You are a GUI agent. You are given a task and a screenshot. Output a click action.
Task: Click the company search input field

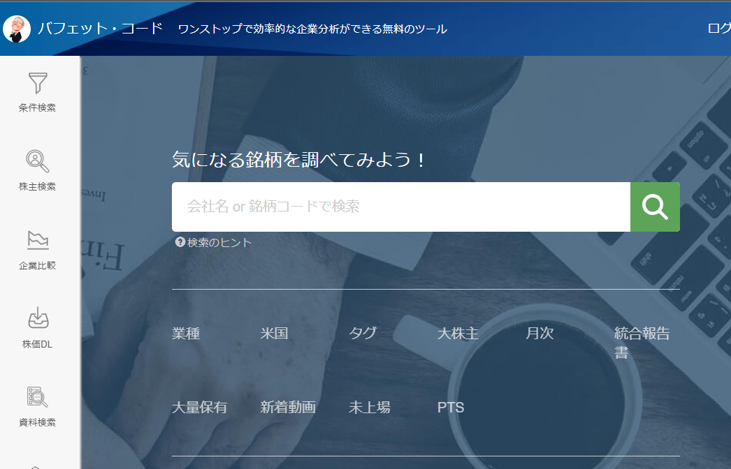[x=398, y=207]
